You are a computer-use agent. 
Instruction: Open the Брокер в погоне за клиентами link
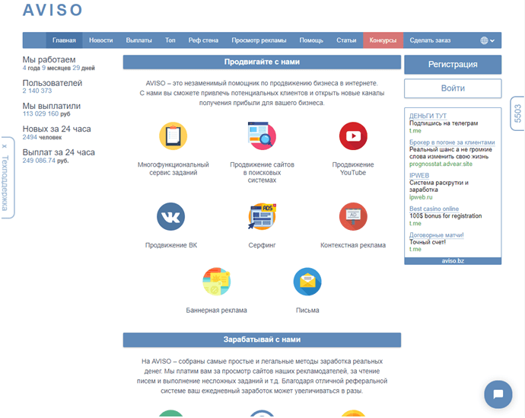(452, 142)
